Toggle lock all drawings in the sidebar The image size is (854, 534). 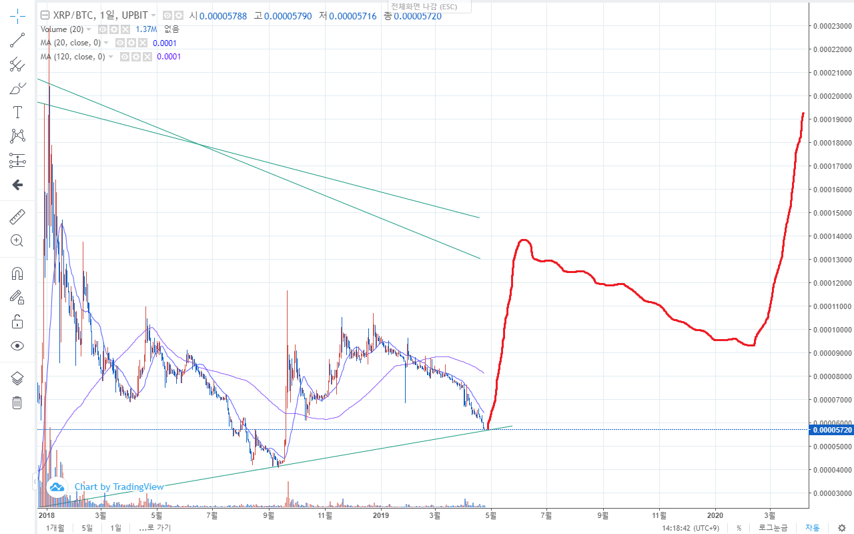click(x=17, y=321)
